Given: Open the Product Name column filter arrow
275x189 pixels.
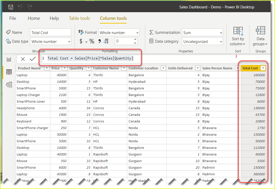Looking at the screenshot, I should [x=47, y=68].
